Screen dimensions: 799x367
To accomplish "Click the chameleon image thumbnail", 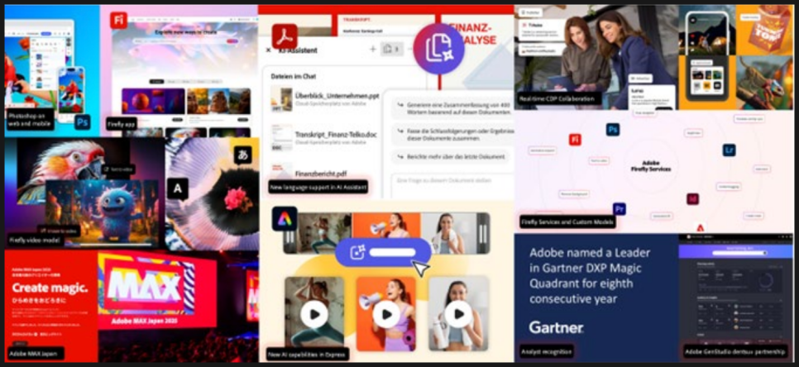I will (763, 82).
